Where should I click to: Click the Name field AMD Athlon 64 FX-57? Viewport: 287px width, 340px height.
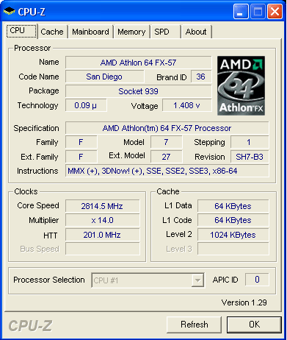138,63
